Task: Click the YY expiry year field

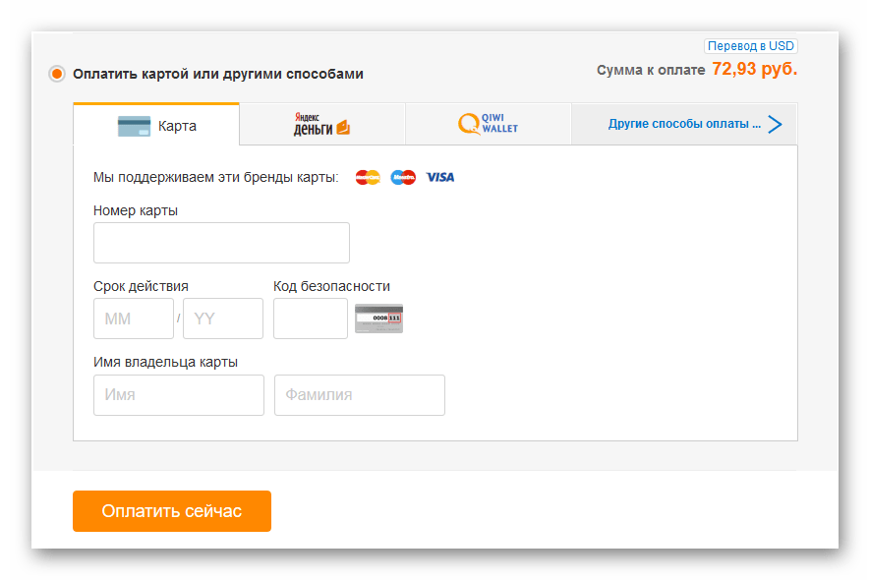Action: 223,319
